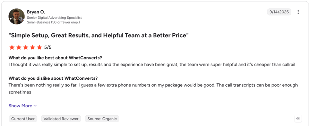310x126 pixels.
Task: Click the 5/5 rating score text
Action: pyautogui.click(x=48, y=47)
